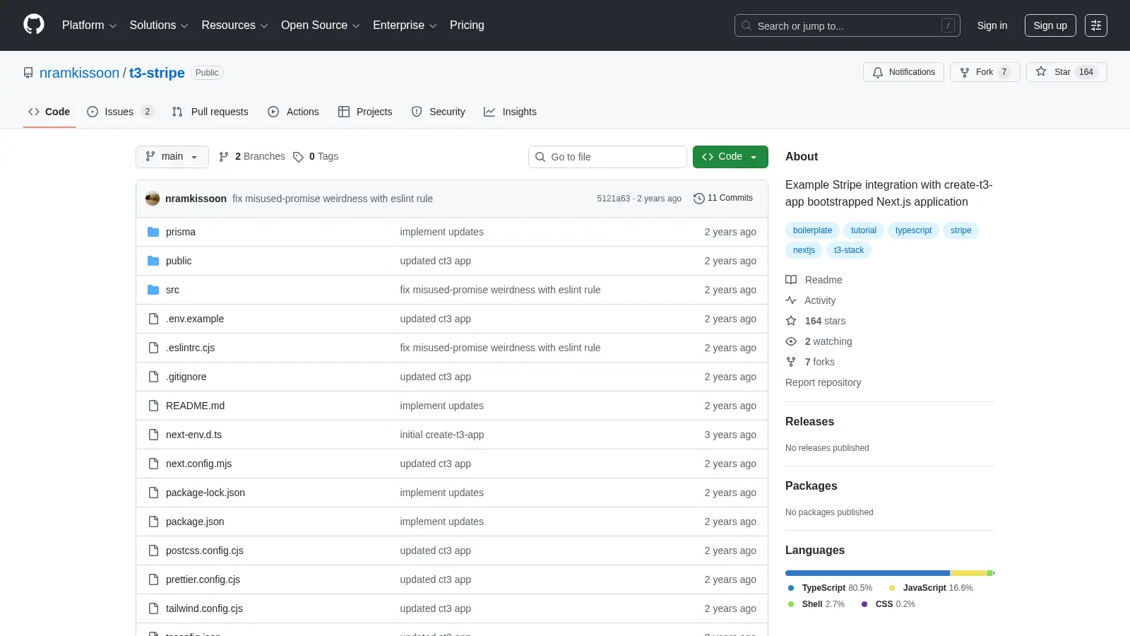Click the branches icon next to 2 Branches
This screenshot has width=1130, height=636.
click(224, 157)
